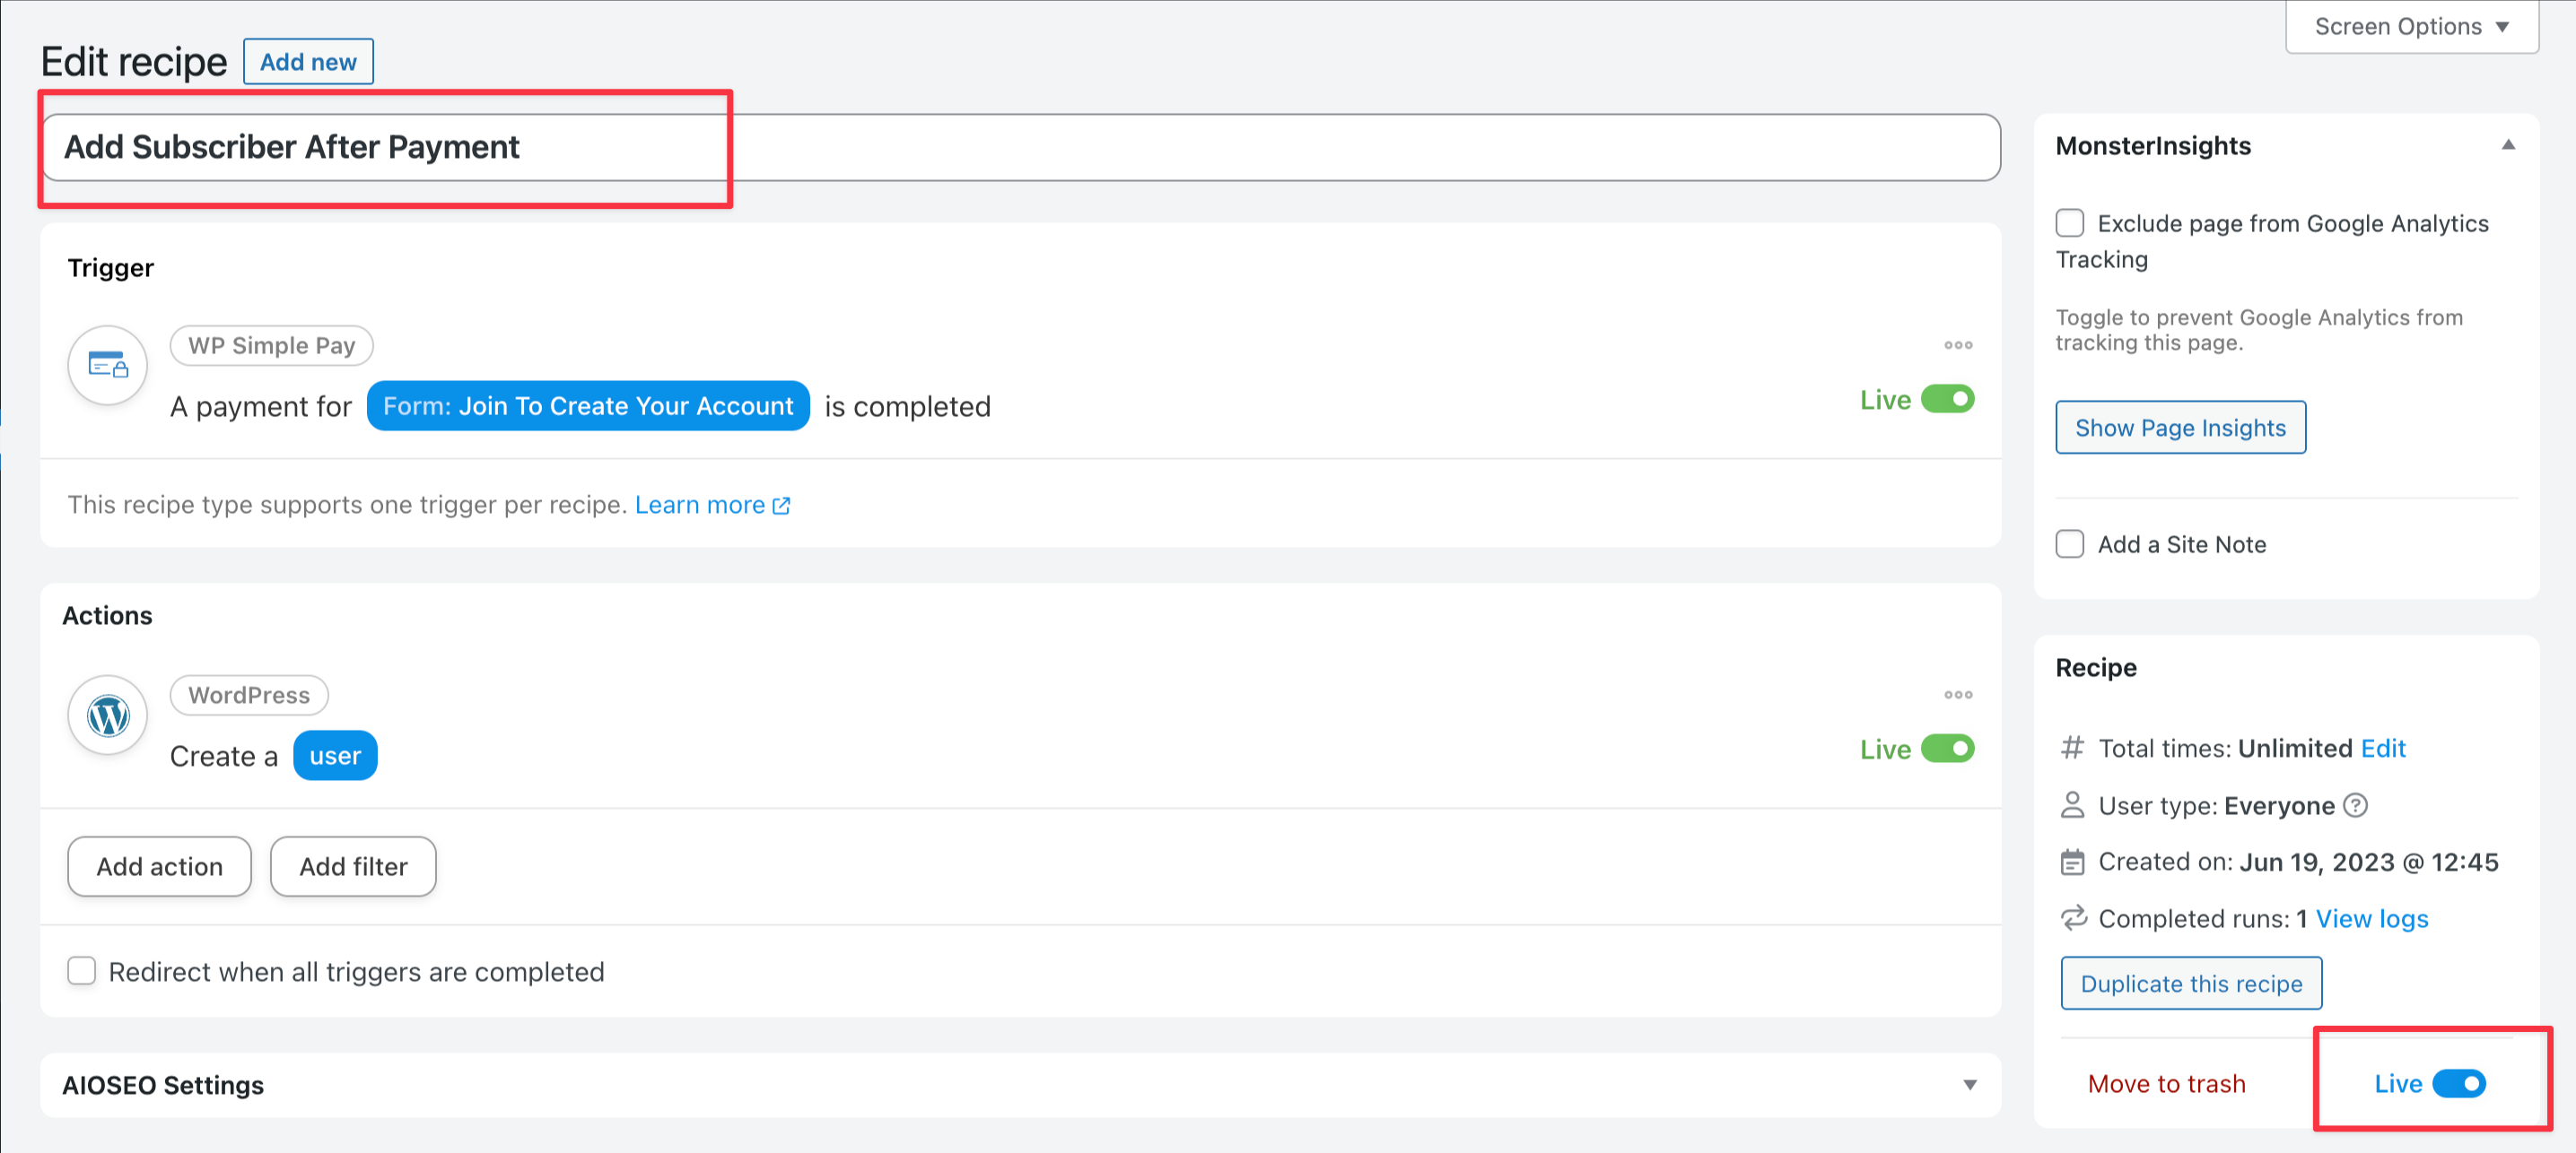Image resolution: width=2576 pixels, height=1153 pixels.
Task: Click the WordPress logo action icon
Action: pos(108,715)
